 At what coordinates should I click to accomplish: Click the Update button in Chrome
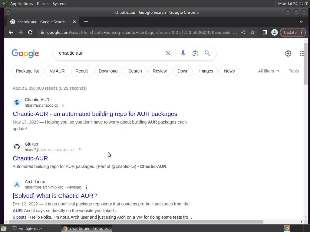290,32
